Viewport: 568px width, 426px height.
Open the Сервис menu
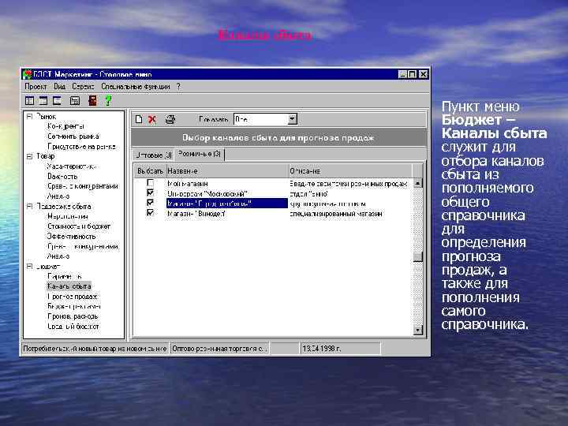[x=83, y=87]
